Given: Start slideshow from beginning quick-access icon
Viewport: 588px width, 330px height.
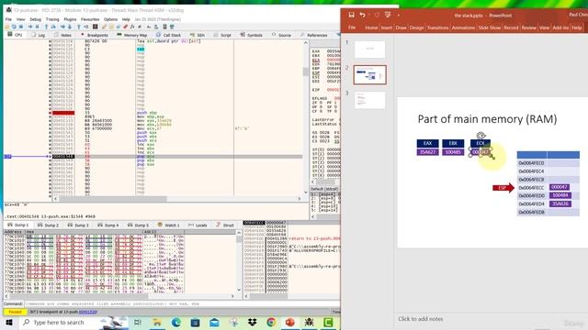Looking at the screenshot, I should pyautogui.click(x=388, y=15).
